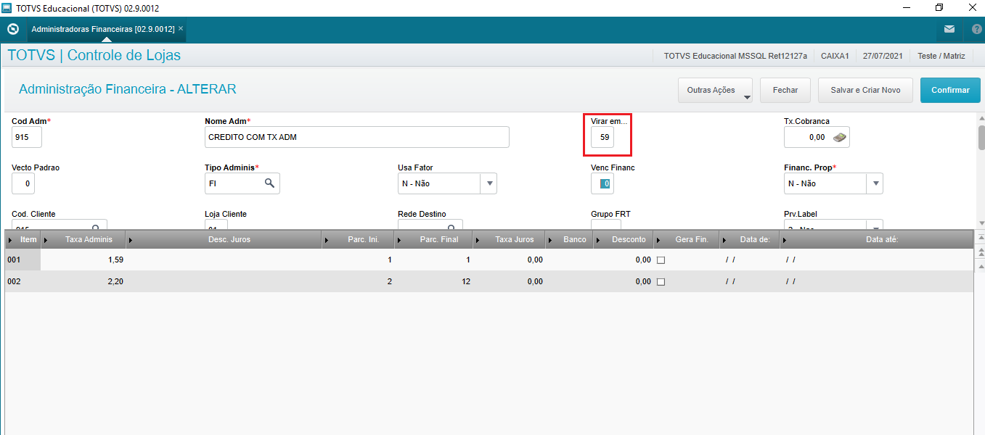985x435 pixels.
Task: Click the Venc Financ field
Action: point(602,183)
